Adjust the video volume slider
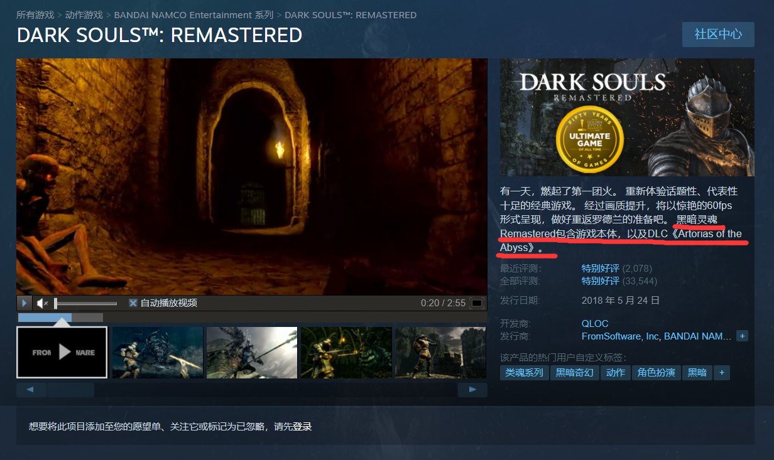774x460 pixels. 85,304
